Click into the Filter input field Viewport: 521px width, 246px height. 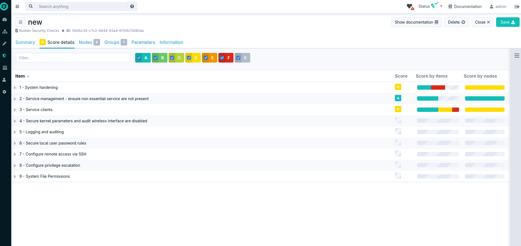tap(73, 58)
